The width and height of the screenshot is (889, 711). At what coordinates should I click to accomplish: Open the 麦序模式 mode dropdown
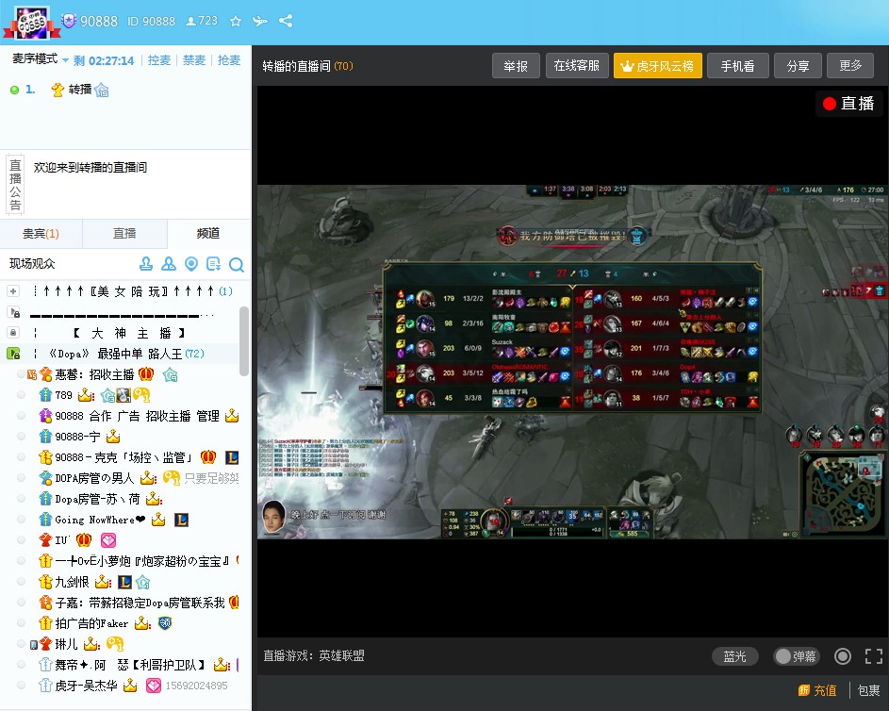pyautogui.click(x=41, y=59)
